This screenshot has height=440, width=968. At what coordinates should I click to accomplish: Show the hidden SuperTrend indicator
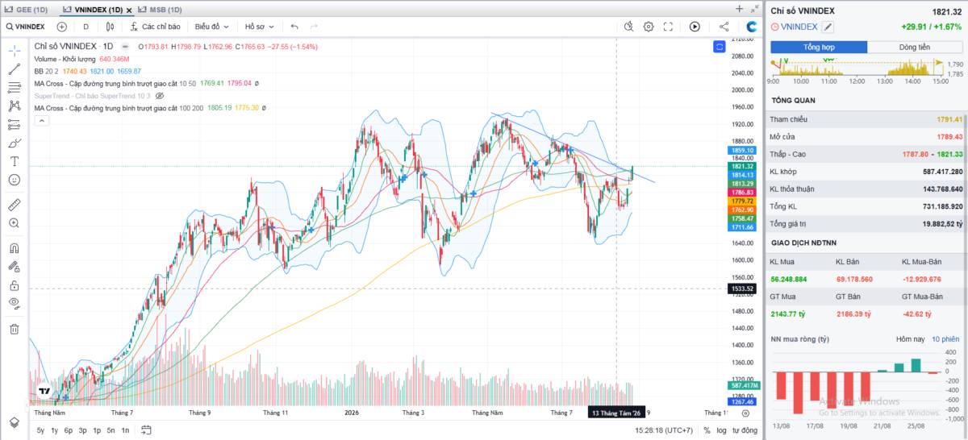(x=159, y=95)
